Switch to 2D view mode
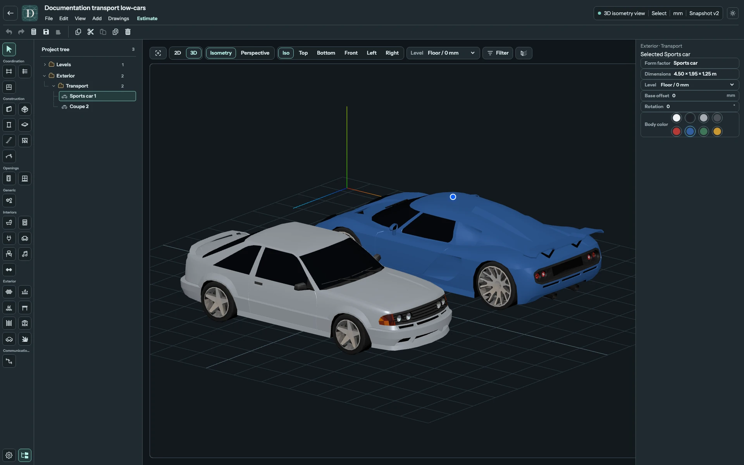The width and height of the screenshot is (744, 465). tap(177, 53)
